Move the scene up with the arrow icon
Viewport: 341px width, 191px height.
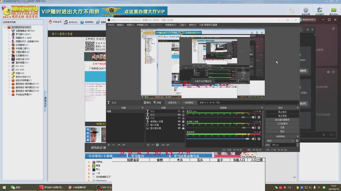coord(119,145)
